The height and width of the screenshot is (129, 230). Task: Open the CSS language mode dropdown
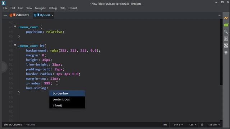click(x=193, y=125)
